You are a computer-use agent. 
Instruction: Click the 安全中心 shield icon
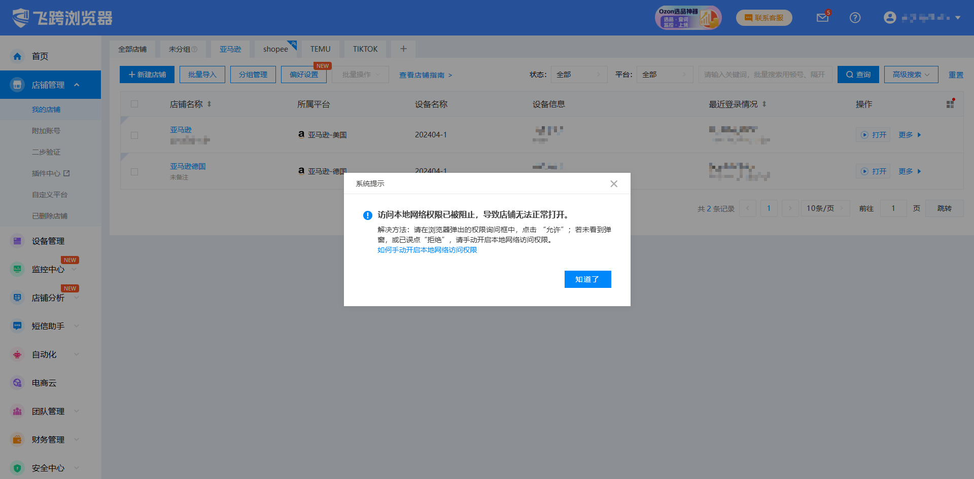[17, 468]
